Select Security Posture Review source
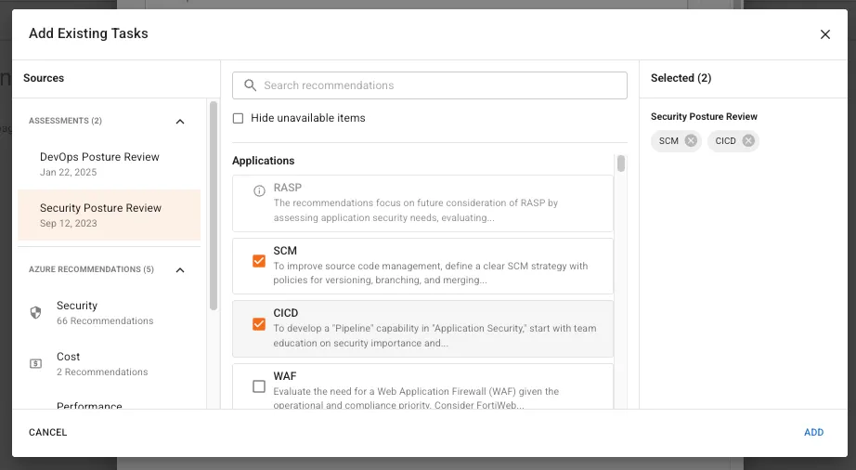This screenshot has height=470, width=856. pos(110,215)
